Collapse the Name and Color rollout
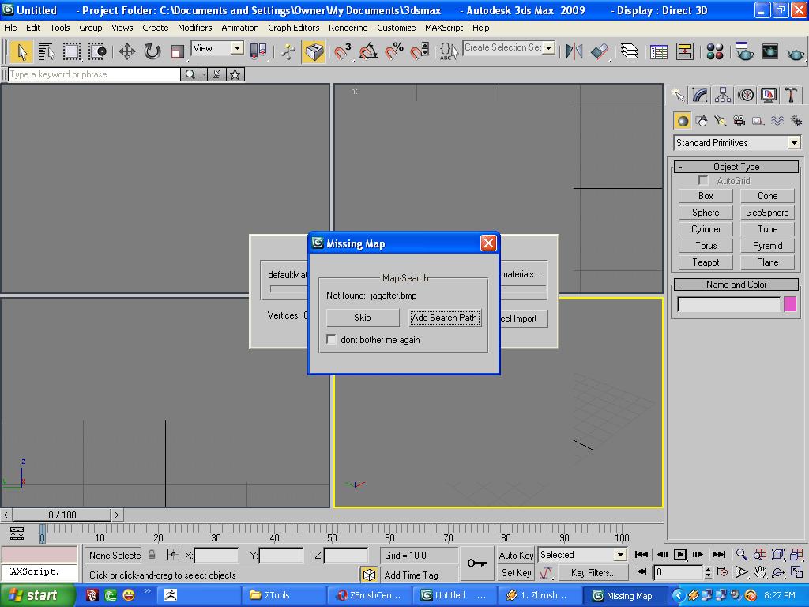The image size is (809, 607). point(736,285)
